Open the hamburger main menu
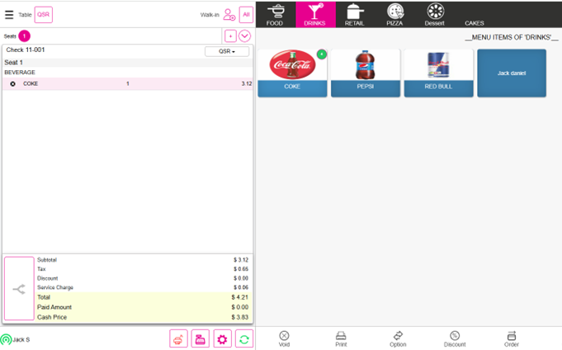Screen dimensions: 562x350 pyautogui.click(x=9, y=15)
